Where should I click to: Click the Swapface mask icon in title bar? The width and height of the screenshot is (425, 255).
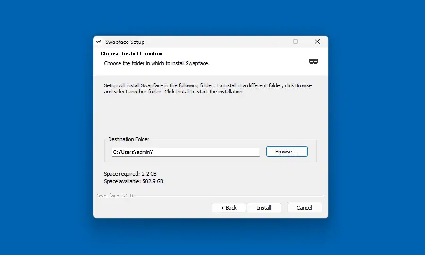pyautogui.click(x=99, y=42)
